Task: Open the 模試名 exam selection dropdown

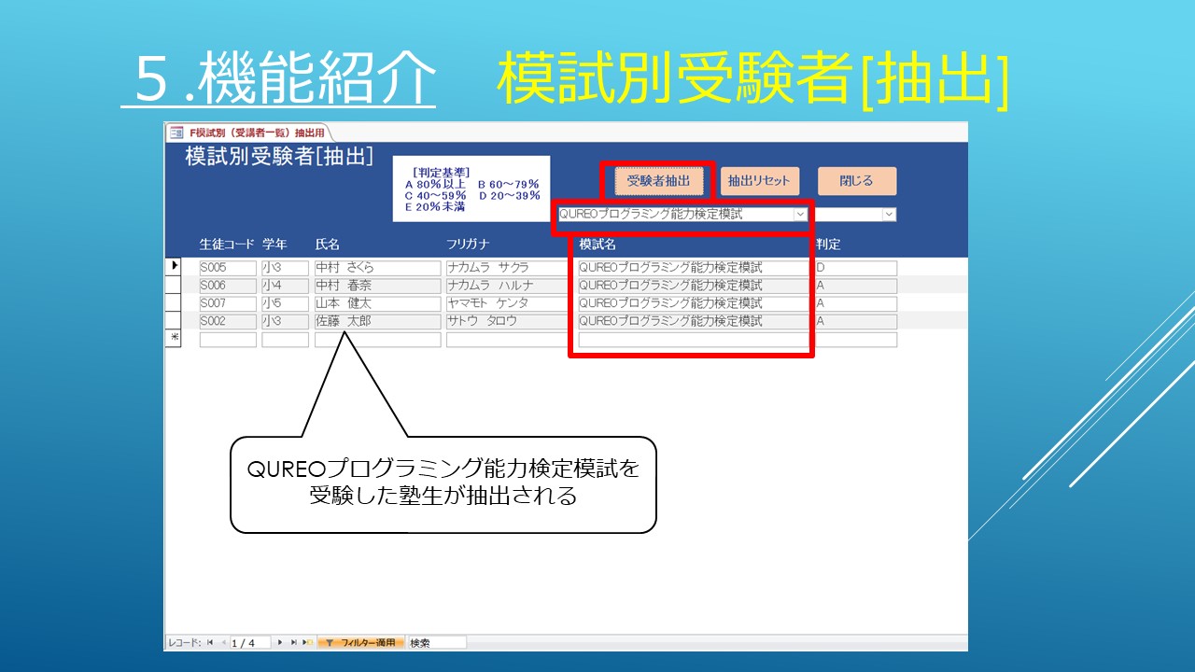Action: click(x=800, y=215)
